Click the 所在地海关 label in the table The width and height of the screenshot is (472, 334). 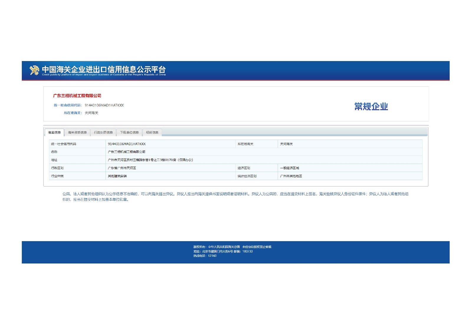245,144
